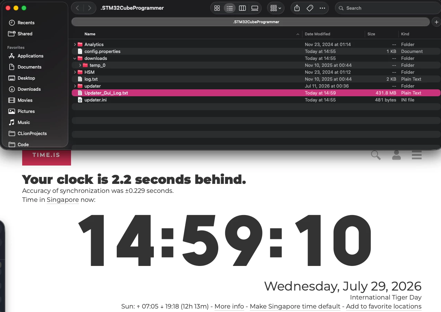Open Movies in sidebar
This screenshot has height=312, width=441.
tap(25, 100)
